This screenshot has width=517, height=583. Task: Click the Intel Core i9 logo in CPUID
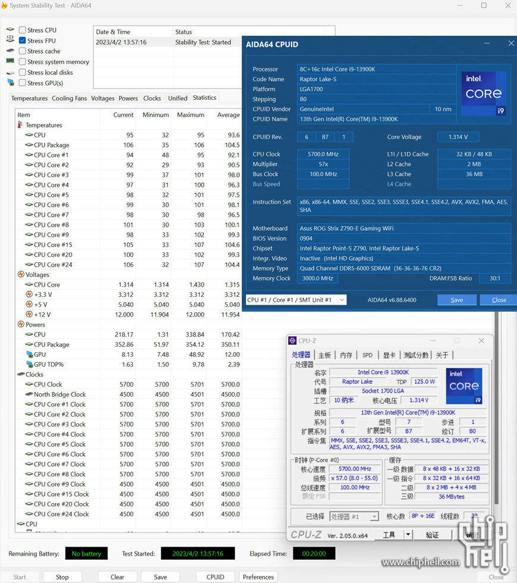coord(483,94)
